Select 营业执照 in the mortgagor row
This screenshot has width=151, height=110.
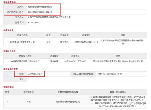pos(64,42)
